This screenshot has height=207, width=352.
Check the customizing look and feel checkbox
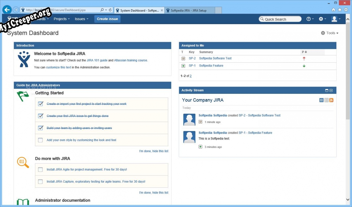pos(40,140)
